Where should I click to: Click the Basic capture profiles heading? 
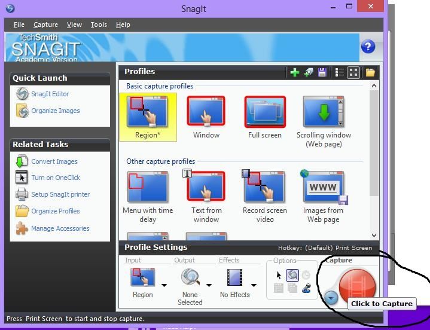(160, 86)
